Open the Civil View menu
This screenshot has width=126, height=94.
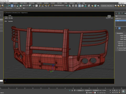pos(60,3)
